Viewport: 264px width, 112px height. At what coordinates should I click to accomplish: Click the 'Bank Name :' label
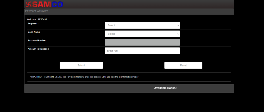click(35, 32)
